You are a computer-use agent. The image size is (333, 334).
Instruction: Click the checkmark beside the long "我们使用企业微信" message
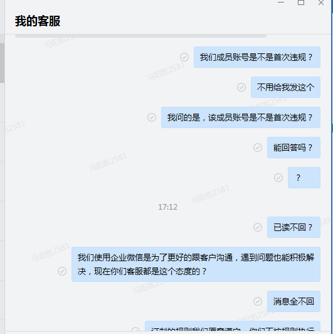(x=62, y=271)
